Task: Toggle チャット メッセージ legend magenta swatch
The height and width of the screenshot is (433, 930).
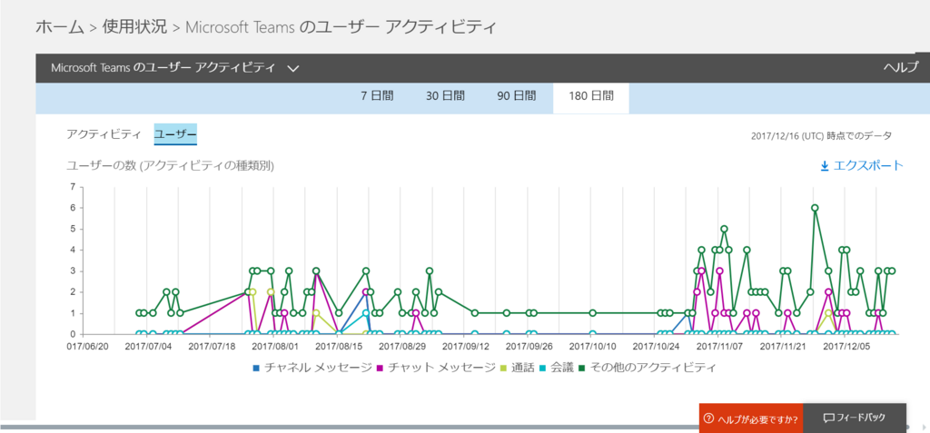Action: [x=380, y=369]
